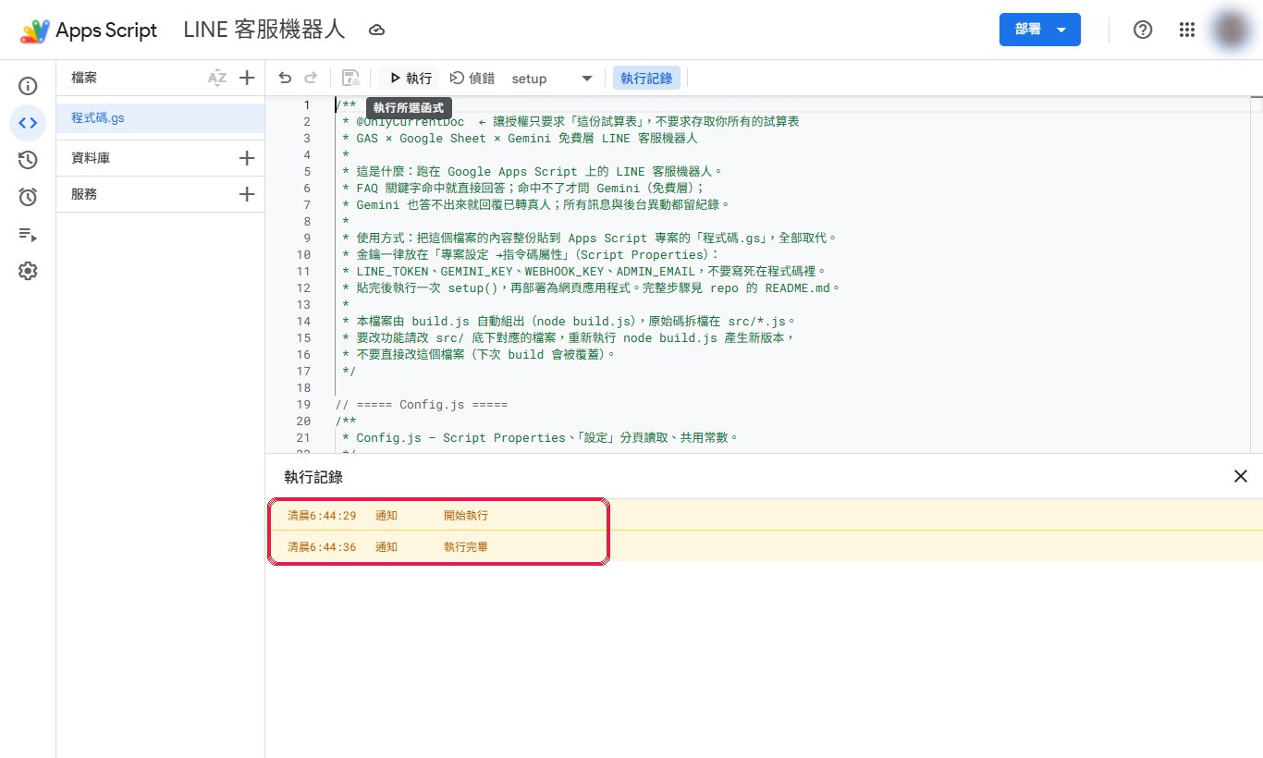This screenshot has width=1263, height=758.
Task: Go to Apps Script home logo
Action: pos(90,31)
